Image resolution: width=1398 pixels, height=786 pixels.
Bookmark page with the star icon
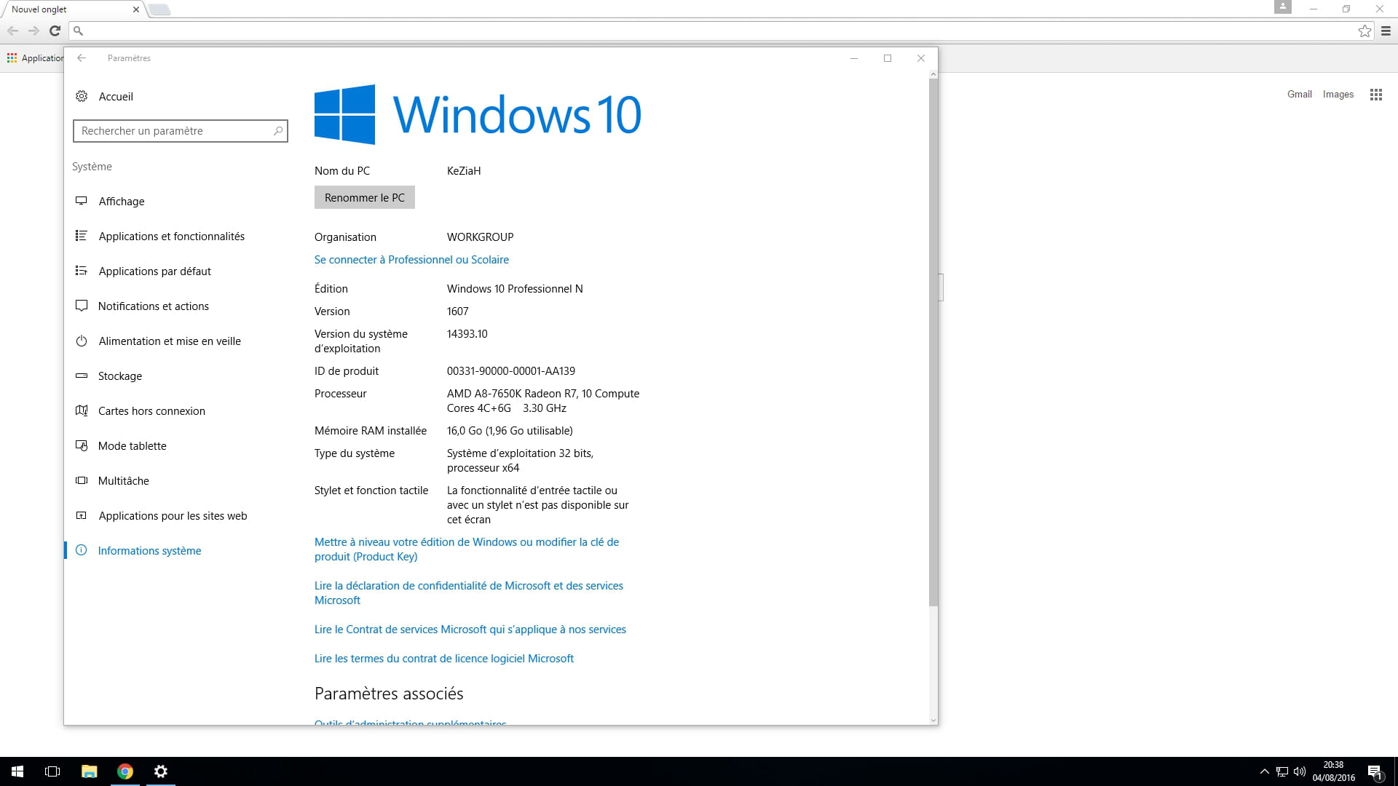pos(1365,31)
